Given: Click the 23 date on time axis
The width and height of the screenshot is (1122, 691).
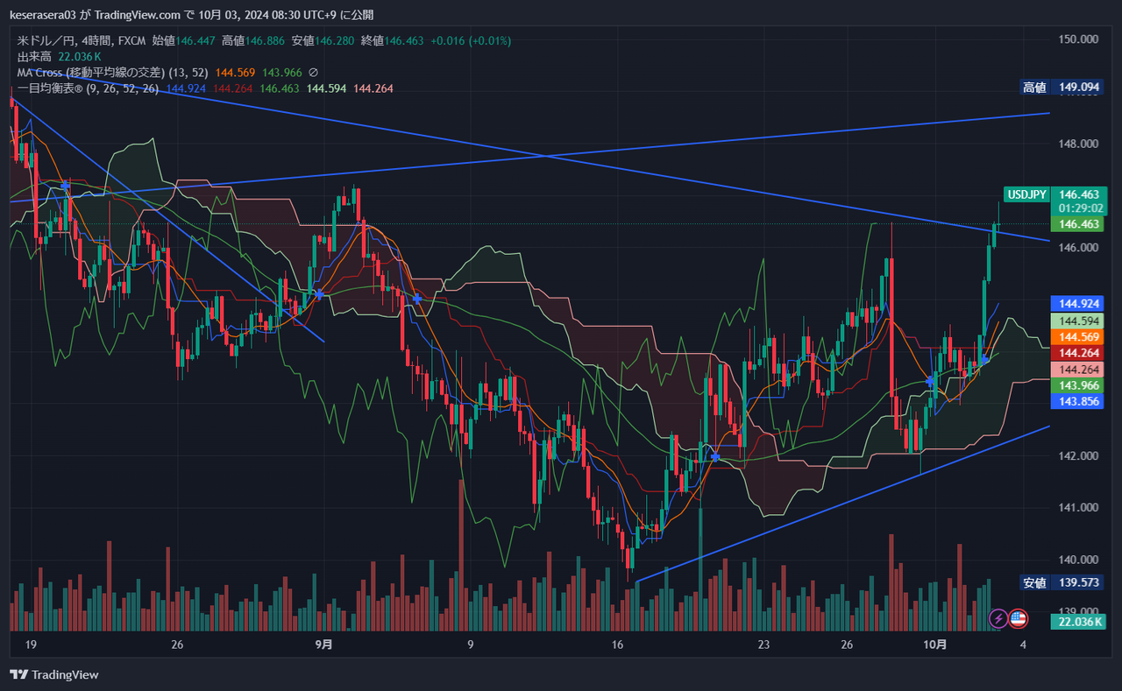Looking at the screenshot, I should 763,645.
